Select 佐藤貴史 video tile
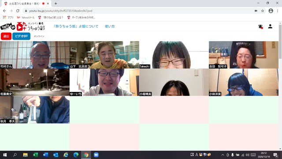Screen dimensions: 282x159 pos(35,82)
